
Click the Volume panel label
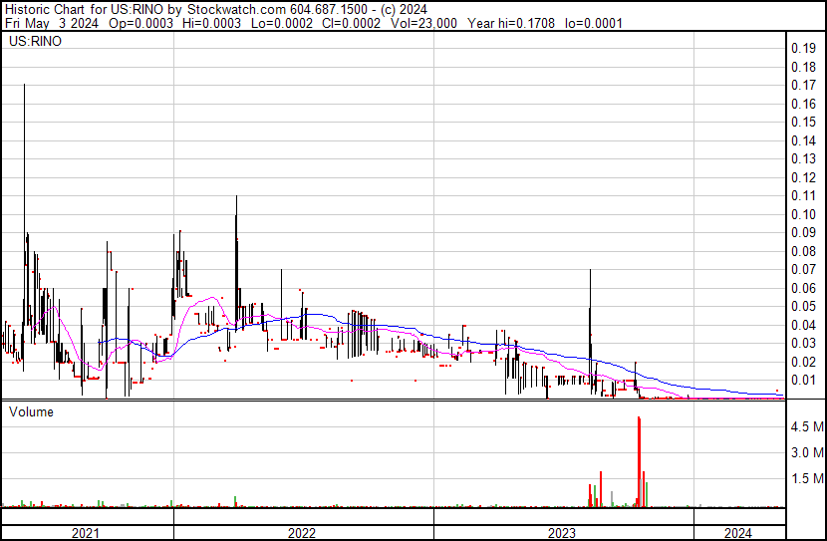[x=31, y=411]
